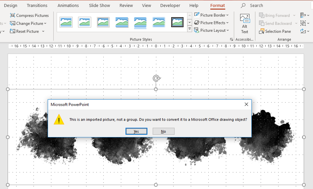Apply fifth picture style with reflection
313x189 pixels.
[x=140, y=22]
